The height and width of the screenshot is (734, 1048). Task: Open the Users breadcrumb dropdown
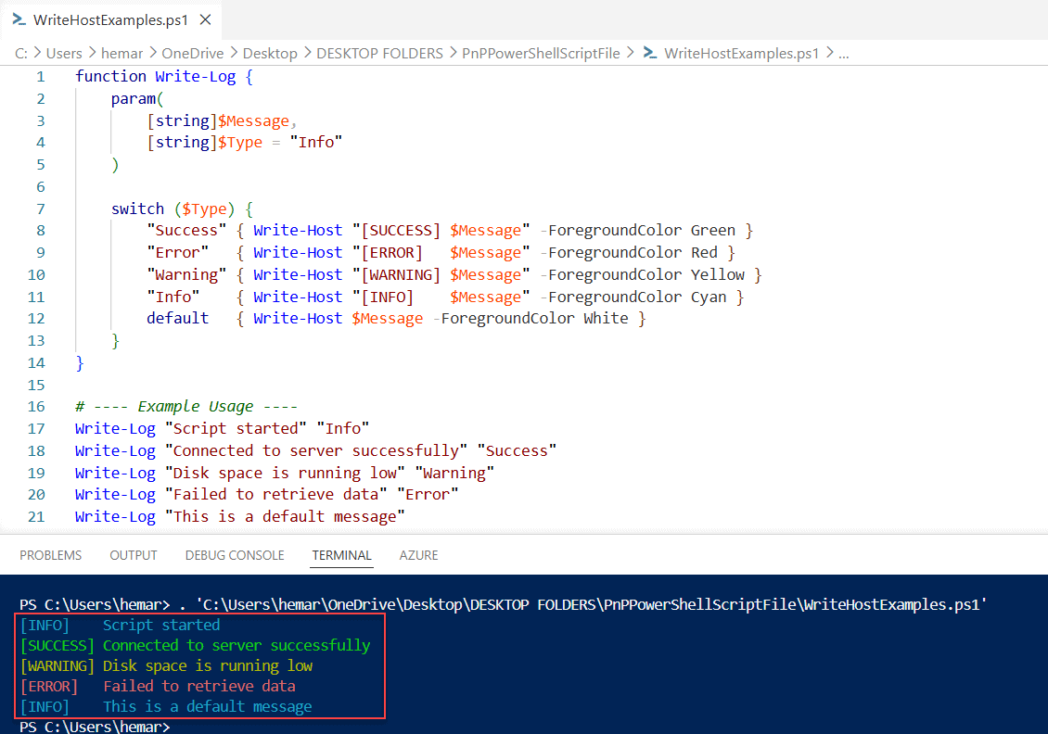pos(64,53)
